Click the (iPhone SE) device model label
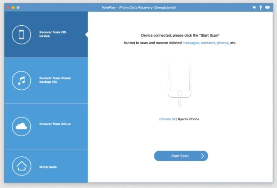This screenshot has width=277, height=188. pos(168,119)
